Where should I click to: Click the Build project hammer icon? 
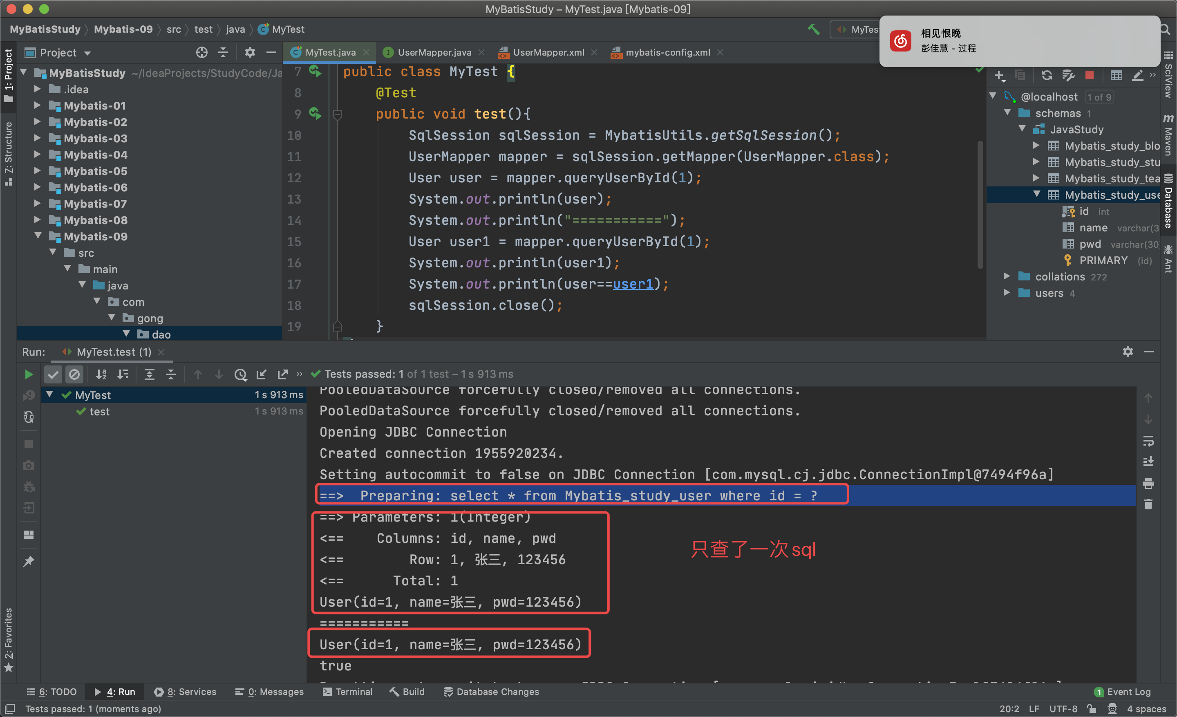pos(814,29)
